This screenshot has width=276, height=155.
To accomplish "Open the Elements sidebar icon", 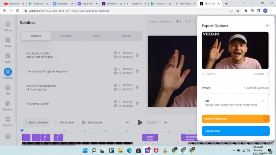I will [8, 104].
